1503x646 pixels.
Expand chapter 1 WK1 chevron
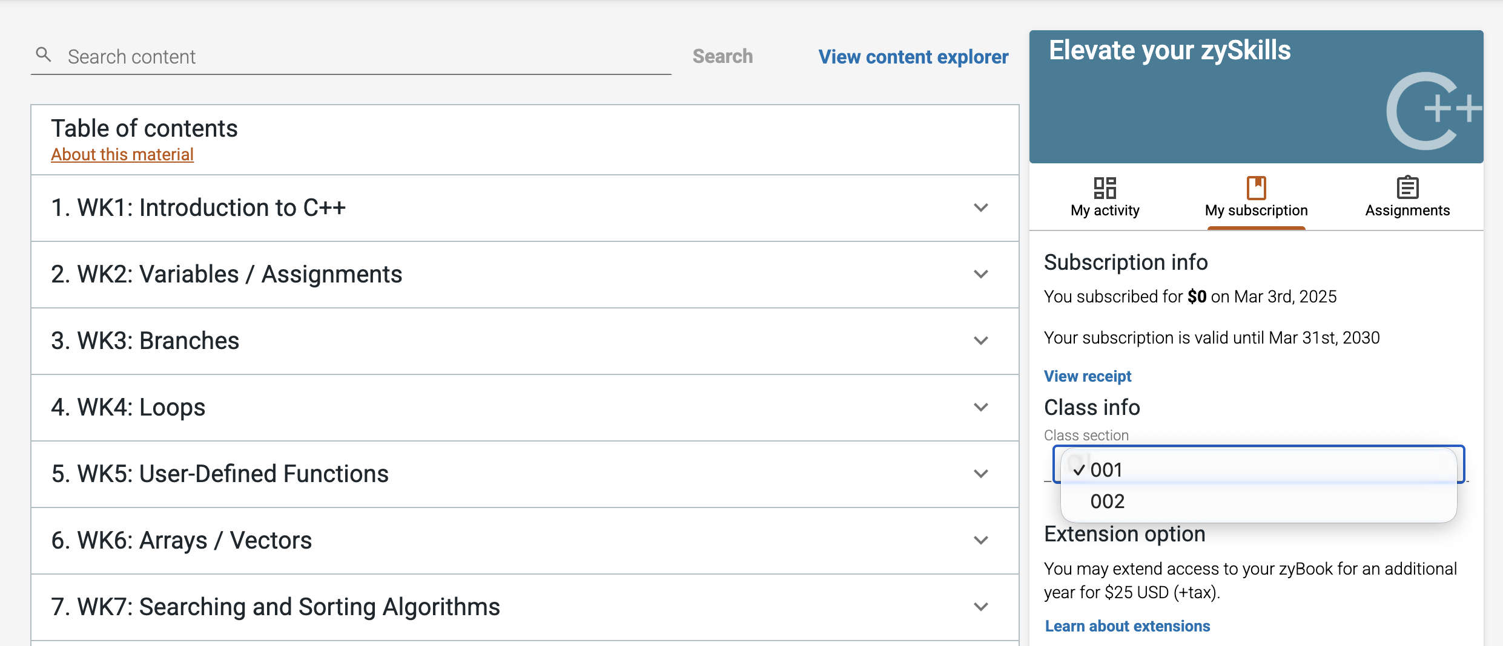tap(981, 207)
